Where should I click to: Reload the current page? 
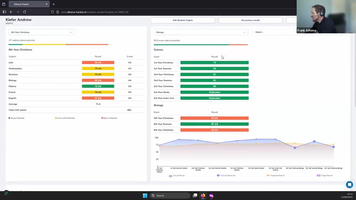point(24,12)
